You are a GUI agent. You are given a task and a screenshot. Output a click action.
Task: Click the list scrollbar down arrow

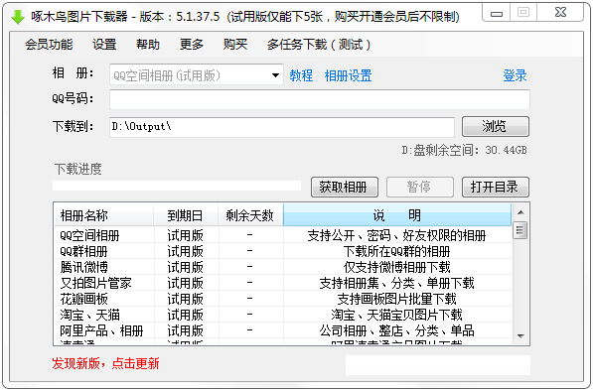[520, 336]
